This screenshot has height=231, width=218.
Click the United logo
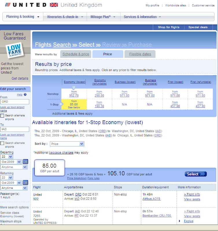point(25,5)
